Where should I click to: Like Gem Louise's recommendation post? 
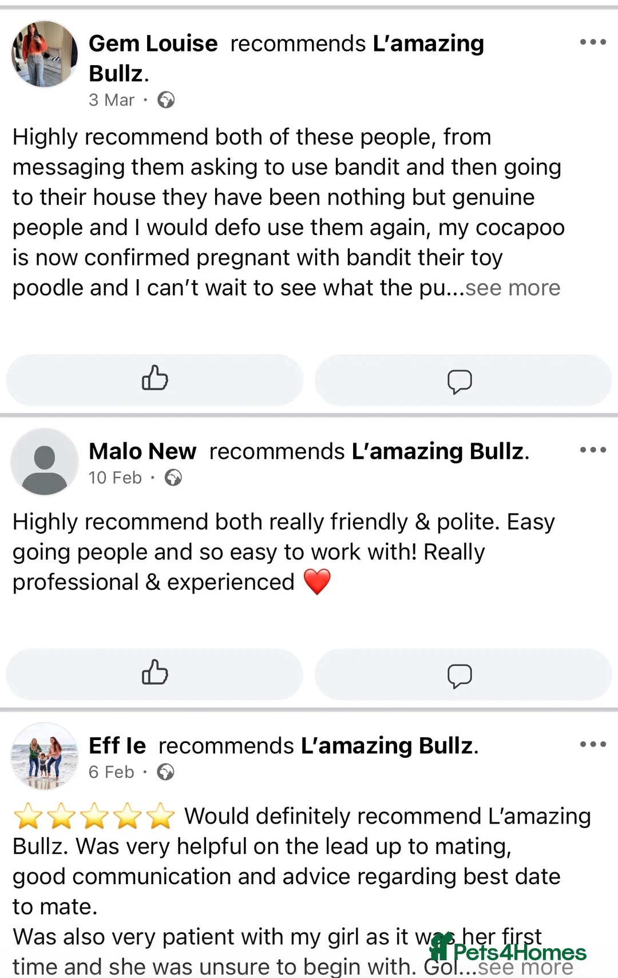click(154, 380)
